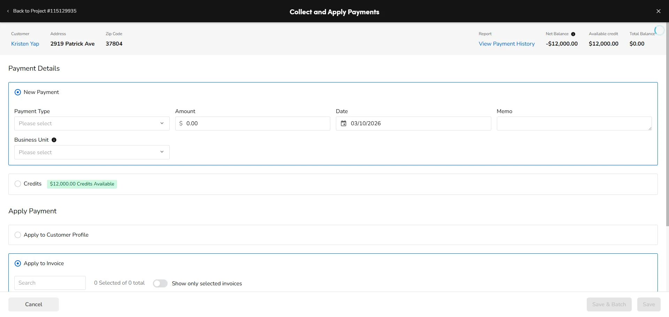Screen dimensions: 669x317
Task: Choose Apply to Customer Profile
Action: click(17, 235)
